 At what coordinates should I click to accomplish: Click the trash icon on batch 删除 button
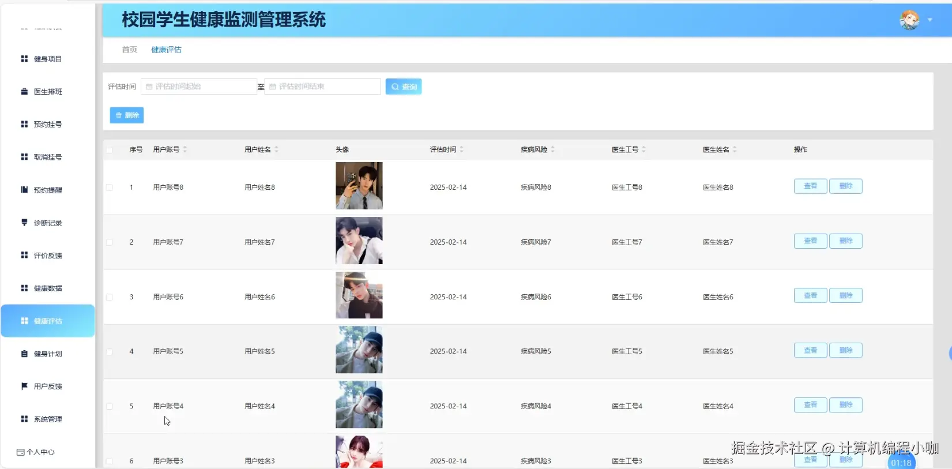(x=119, y=115)
